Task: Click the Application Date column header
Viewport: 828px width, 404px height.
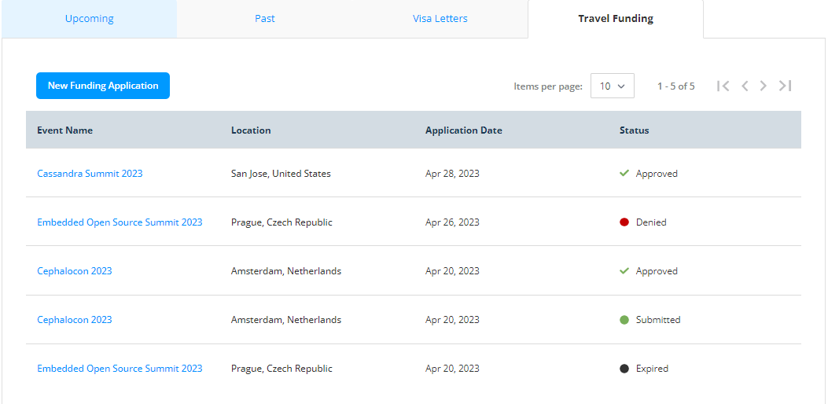Action: click(x=463, y=130)
